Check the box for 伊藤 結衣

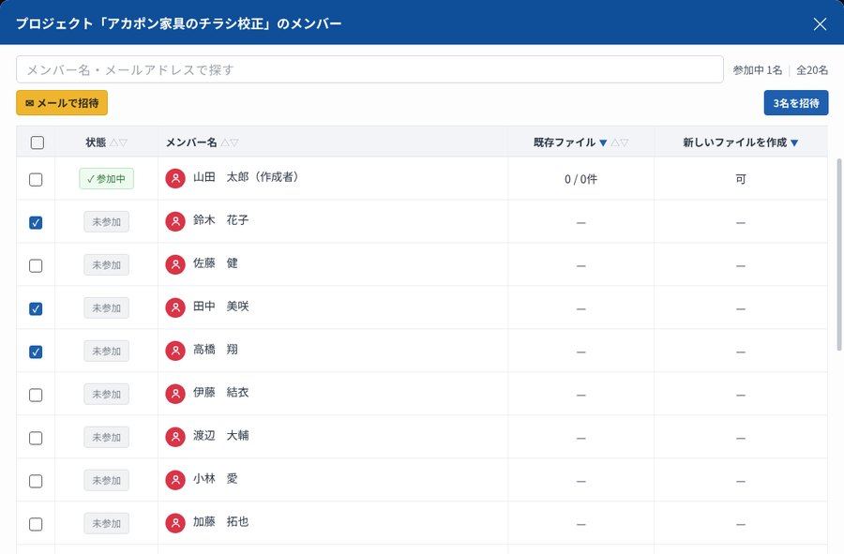click(x=36, y=395)
